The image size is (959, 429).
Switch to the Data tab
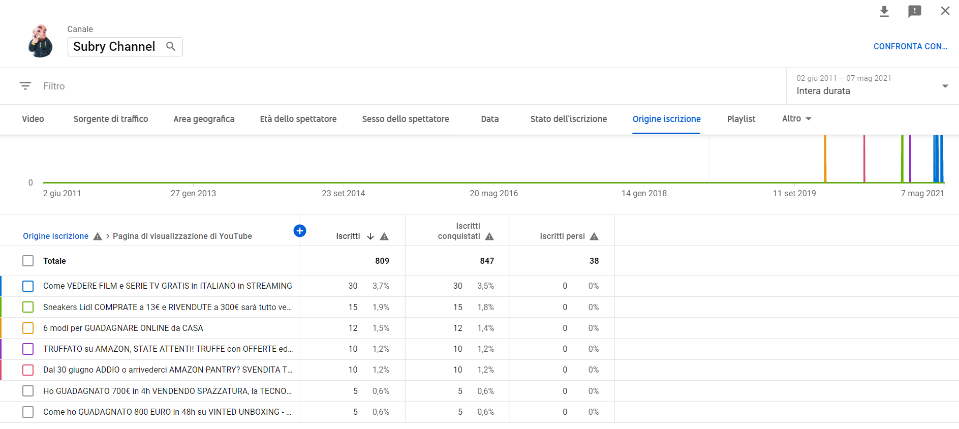490,119
